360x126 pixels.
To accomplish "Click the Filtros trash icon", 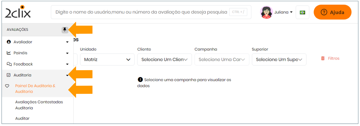I will click(x=323, y=59).
